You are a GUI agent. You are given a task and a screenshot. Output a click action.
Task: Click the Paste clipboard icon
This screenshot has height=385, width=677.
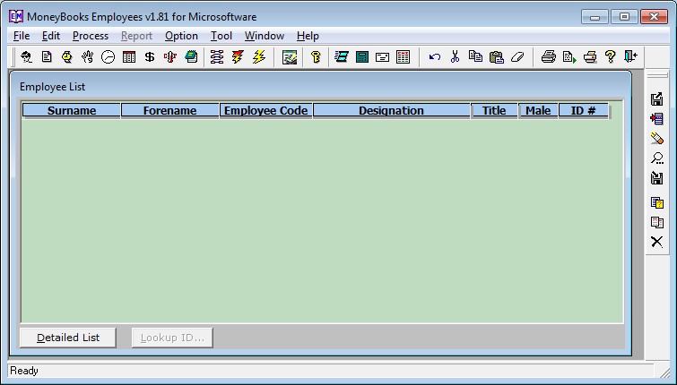tap(496, 56)
